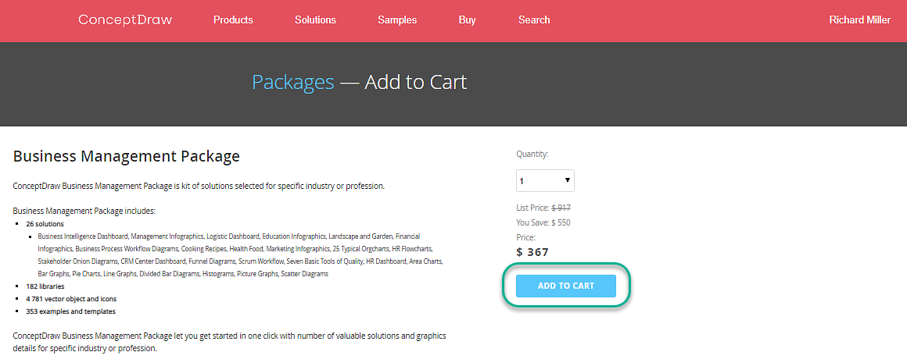The width and height of the screenshot is (907, 359).
Task: Open the Products menu
Action: click(x=233, y=20)
